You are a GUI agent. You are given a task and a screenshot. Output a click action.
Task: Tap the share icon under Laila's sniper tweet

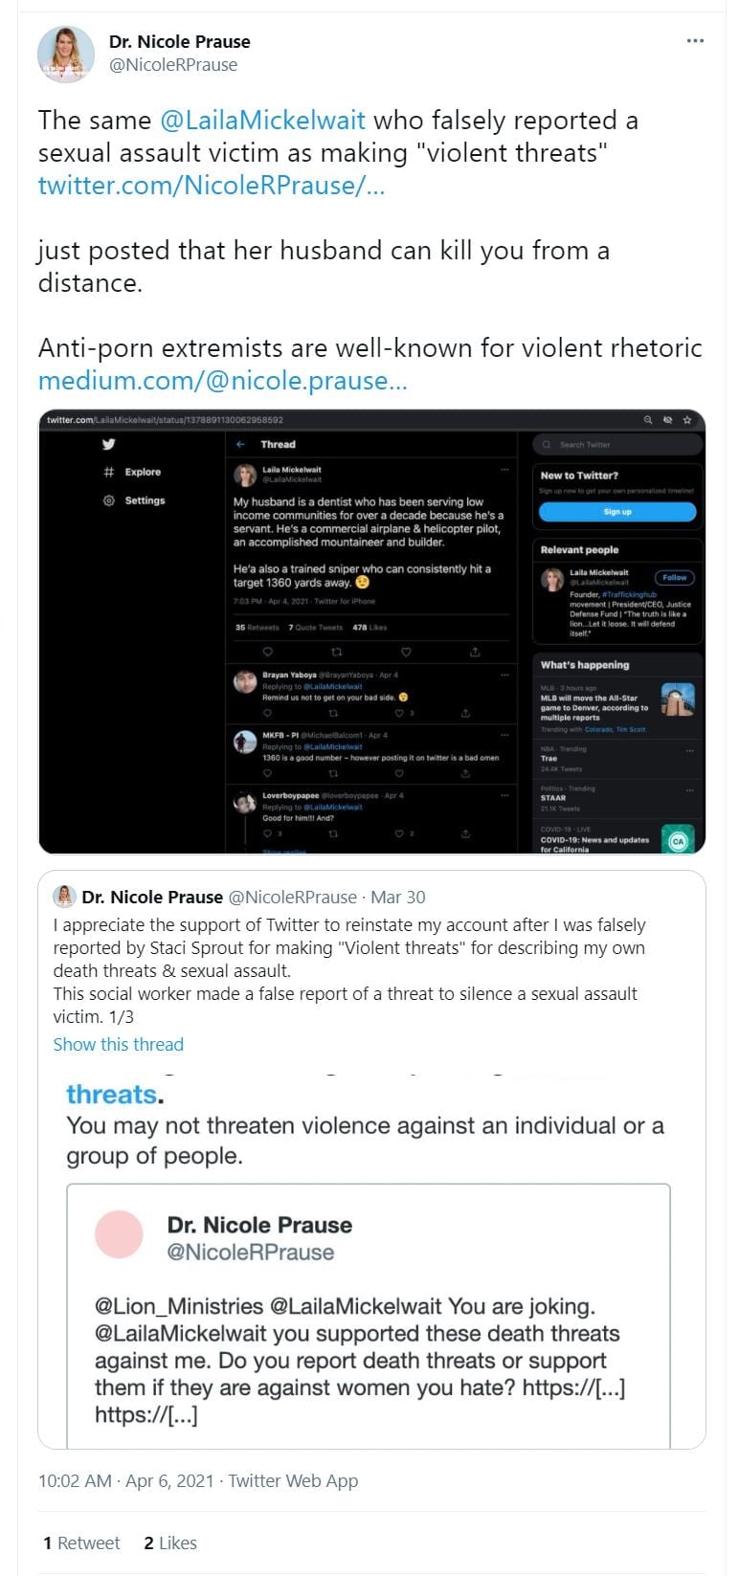pos(475,652)
